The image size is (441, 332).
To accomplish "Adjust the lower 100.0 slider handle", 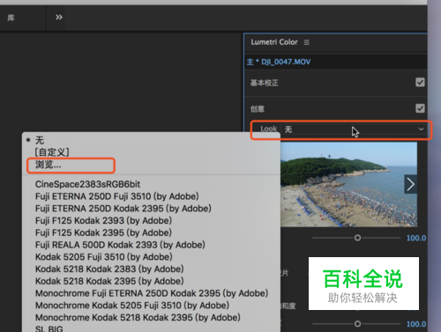I will click(x=357, y=324).
